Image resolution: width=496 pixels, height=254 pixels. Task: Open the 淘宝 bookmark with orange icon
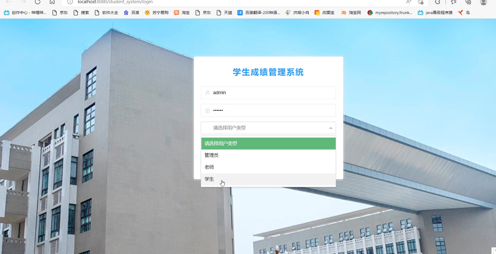click(182, 13)
